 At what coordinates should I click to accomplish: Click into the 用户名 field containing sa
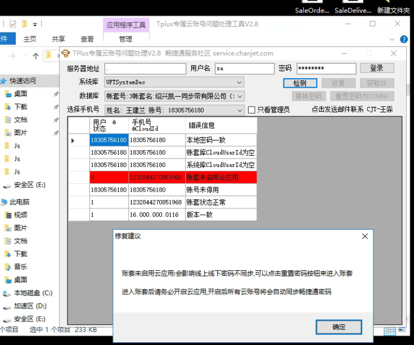245,69
